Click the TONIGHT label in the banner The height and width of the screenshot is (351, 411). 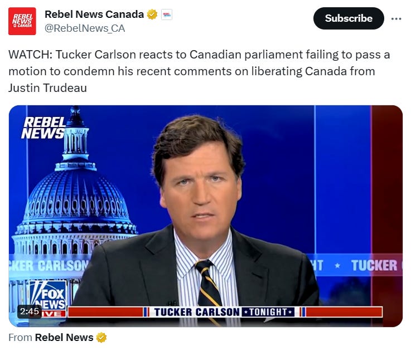click(268, 312)
